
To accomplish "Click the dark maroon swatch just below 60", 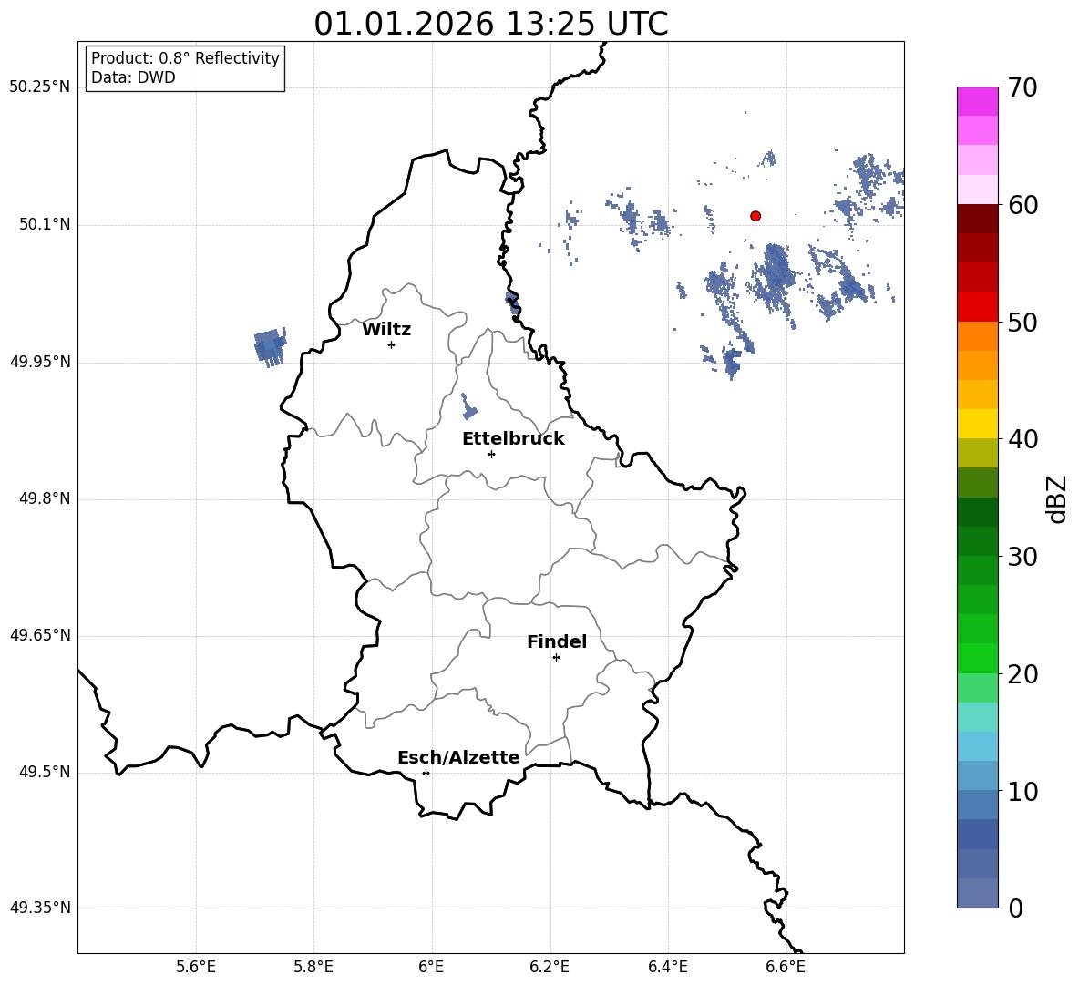I will [x=978, y=219].
